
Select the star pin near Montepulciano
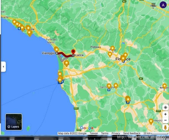(151, 121)
